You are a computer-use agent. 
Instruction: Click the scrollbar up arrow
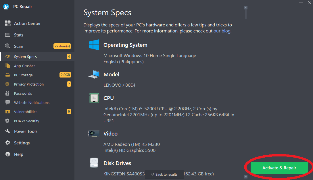click(246, 7)
